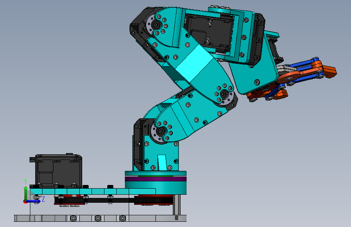
Task: Select the gray bottom base rail
Action: pyautogui.click(x=100, y=218)
